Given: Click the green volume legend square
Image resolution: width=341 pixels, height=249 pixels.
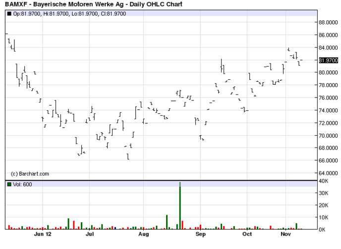Looking at the screenshot, I should pos(9,184).
